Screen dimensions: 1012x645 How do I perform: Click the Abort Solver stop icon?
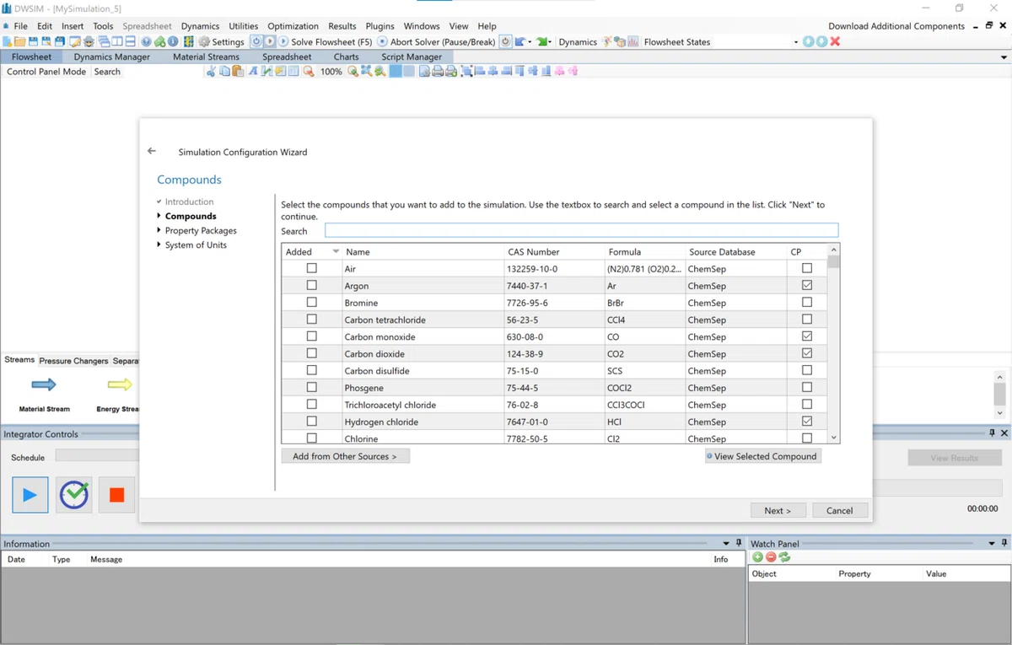pos(383,41)
